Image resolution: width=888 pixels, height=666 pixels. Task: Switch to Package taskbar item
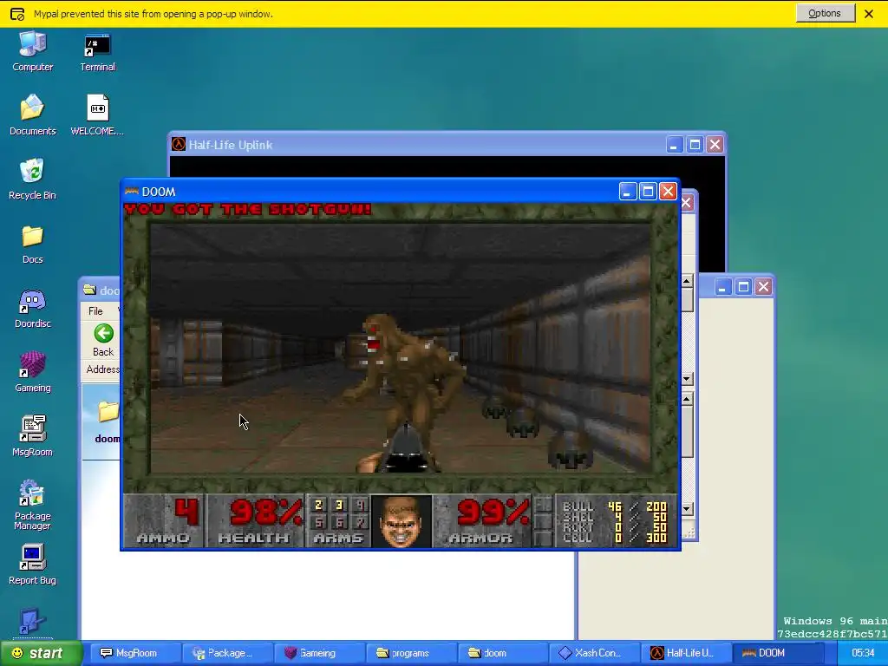point(229,653)
